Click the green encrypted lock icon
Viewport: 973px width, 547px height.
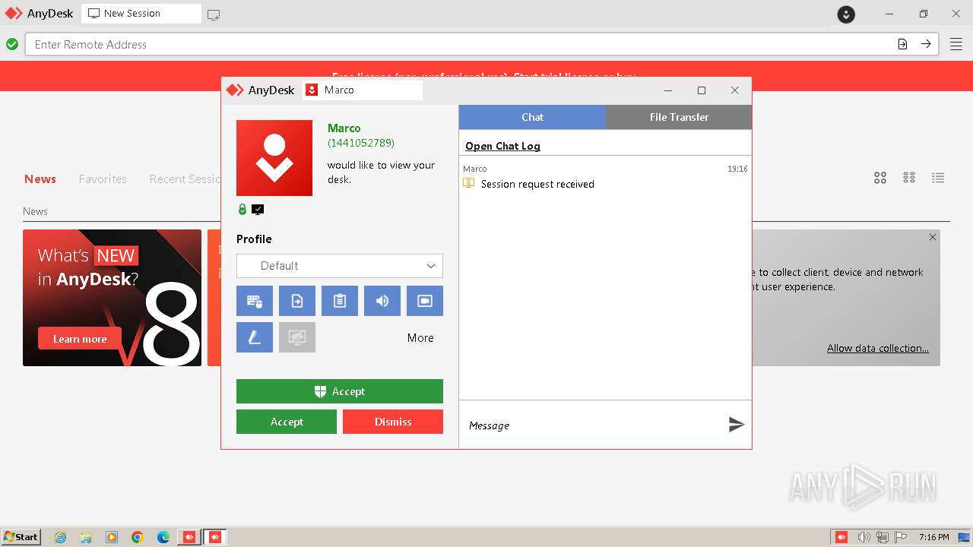pyautogui.click(x=242, y=210)
